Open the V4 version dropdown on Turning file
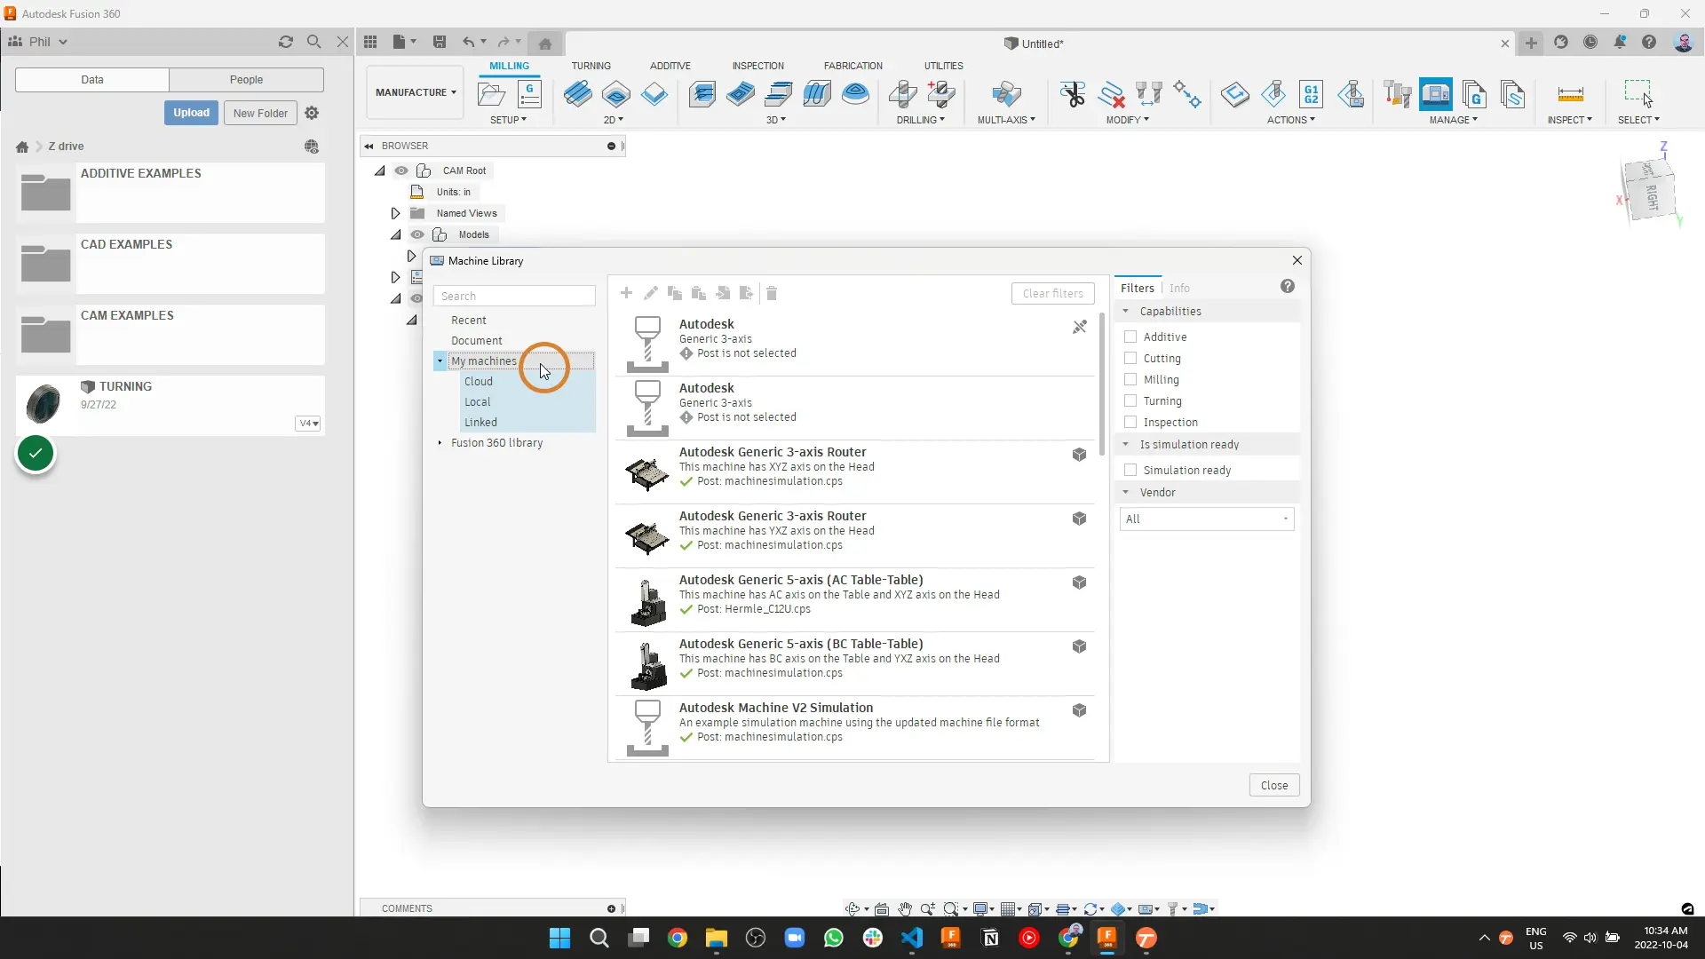Screen dimensions: 1705x959 click(x=308, y=424)
